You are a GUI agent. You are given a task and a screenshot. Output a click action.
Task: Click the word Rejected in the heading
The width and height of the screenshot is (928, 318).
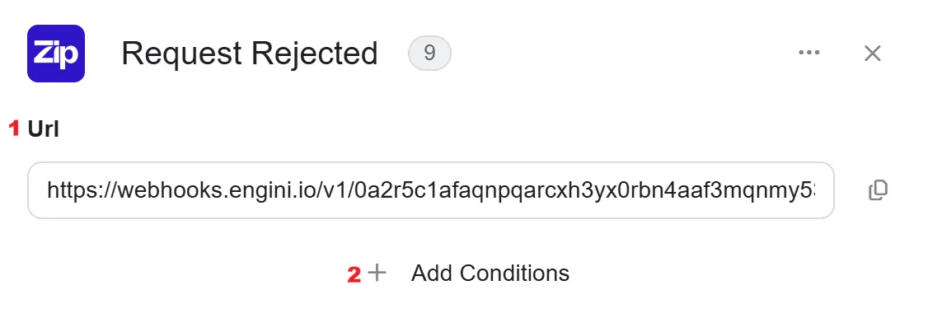coord(314,54)
